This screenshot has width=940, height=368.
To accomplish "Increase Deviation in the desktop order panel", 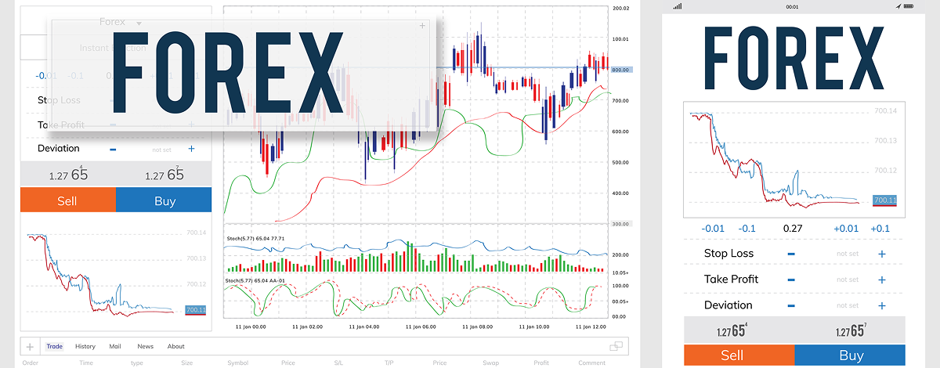I will point(191,149).
